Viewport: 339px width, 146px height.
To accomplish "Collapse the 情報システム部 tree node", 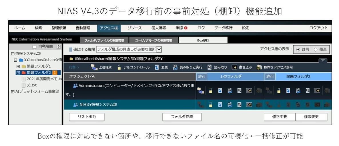I will click(13, 54).
